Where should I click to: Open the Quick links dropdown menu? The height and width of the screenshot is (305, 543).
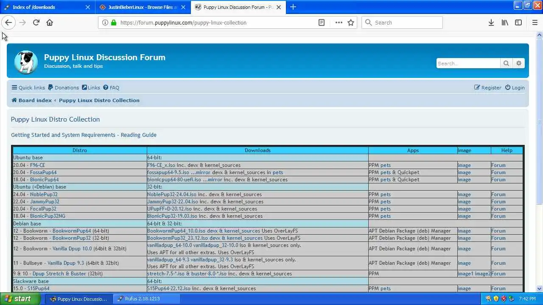pyautogui.click(x=28, y=88)
